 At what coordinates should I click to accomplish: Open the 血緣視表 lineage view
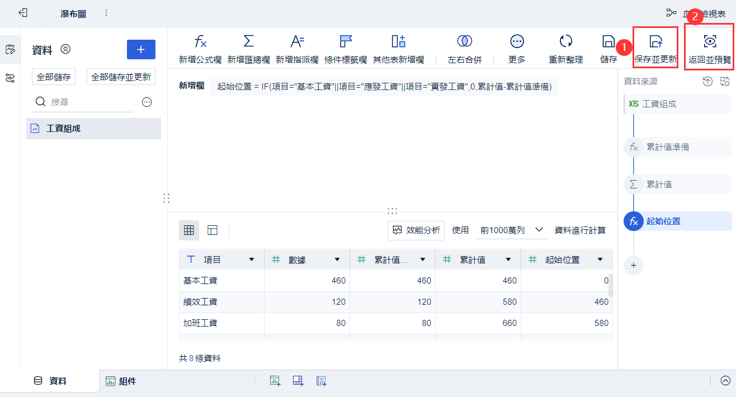696,13
